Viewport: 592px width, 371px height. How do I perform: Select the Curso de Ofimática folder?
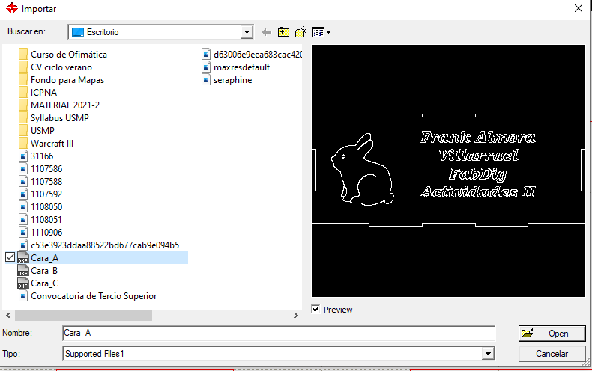[x=63, y=55]
